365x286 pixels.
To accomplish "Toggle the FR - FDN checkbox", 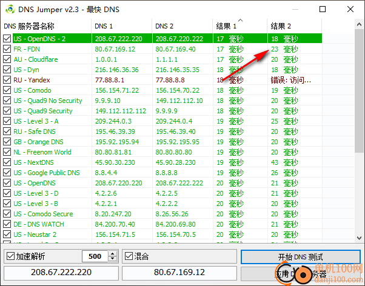I will pos(7,49).
